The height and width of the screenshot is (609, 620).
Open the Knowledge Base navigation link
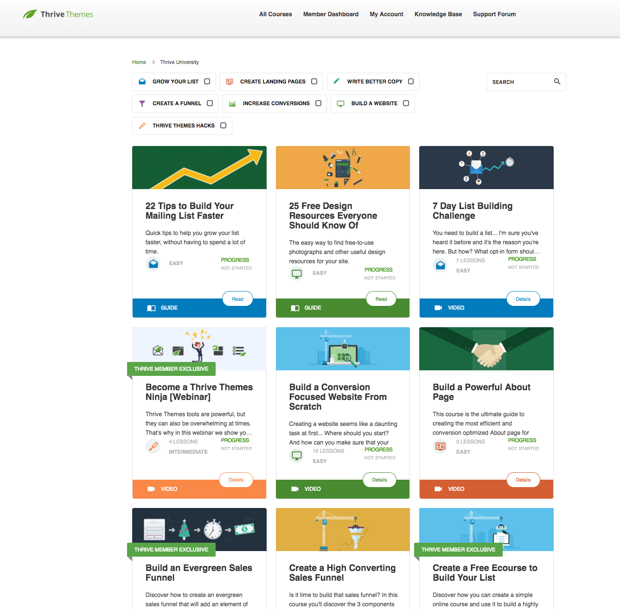[438, 14]
